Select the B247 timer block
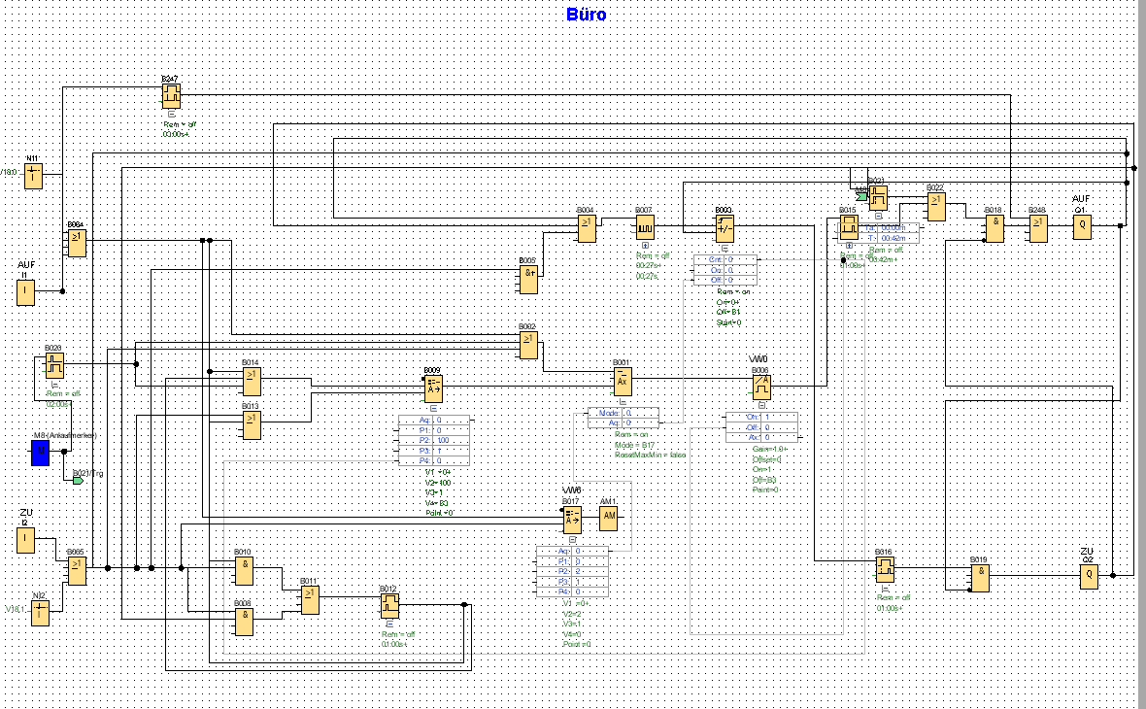 tap(171, 95)
